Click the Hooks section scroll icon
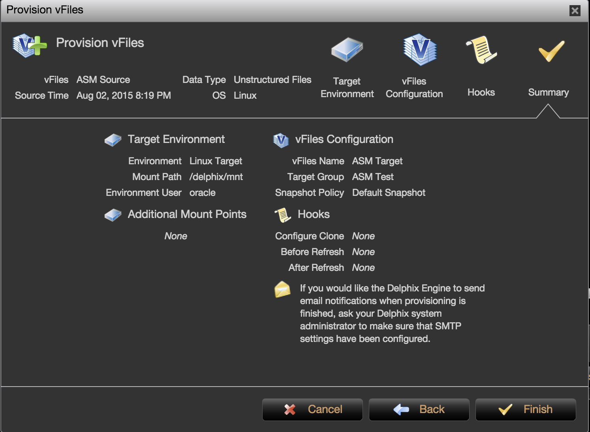This screenshot has height=432, width=590. click(x=283, y=215)
